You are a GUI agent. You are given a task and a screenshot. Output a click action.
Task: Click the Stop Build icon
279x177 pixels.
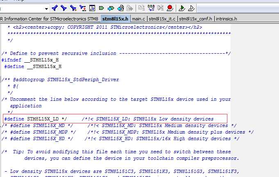click(160, 8)
